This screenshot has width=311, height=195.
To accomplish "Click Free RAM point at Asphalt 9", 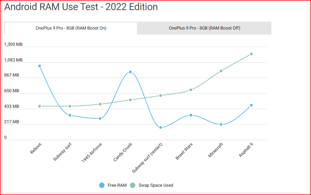I will click(x=251, y=105).
